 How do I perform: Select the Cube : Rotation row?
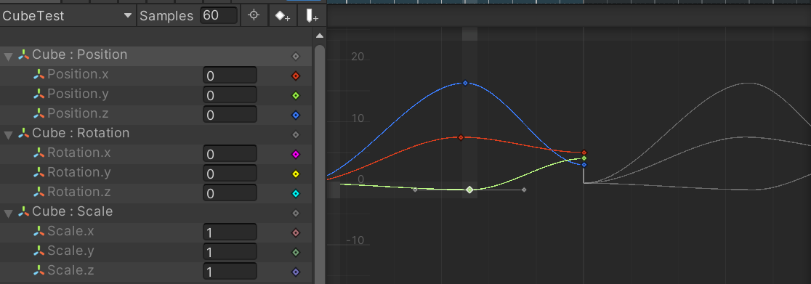pyautogui.click(x=156, y=134)
